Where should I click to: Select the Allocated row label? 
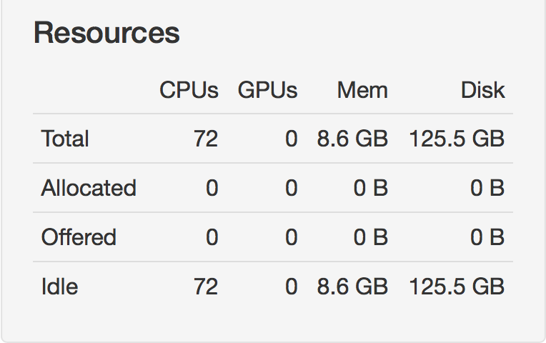click(x=89, y=188)
